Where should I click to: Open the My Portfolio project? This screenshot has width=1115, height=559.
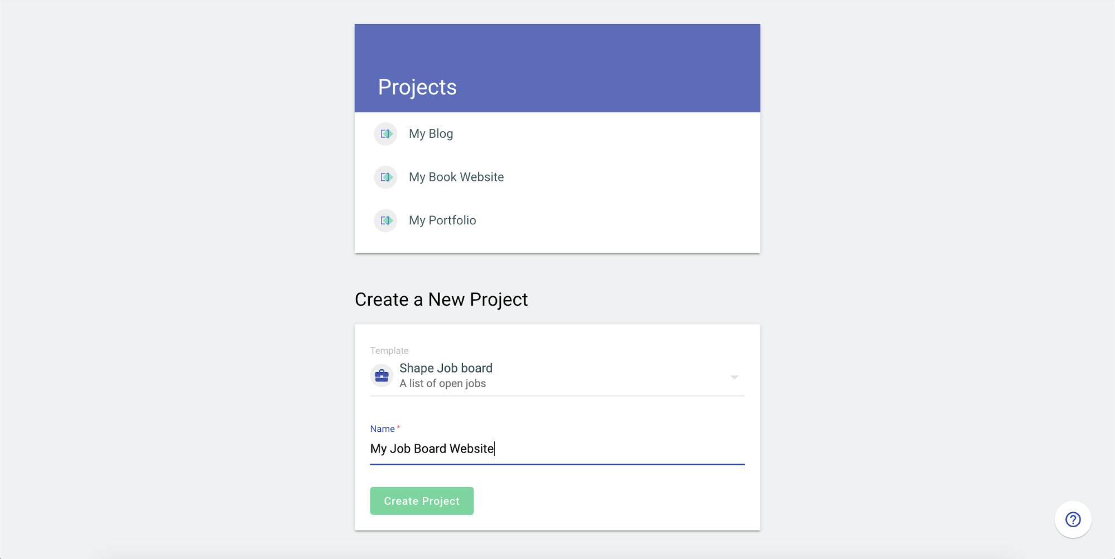tap(442, 220)
